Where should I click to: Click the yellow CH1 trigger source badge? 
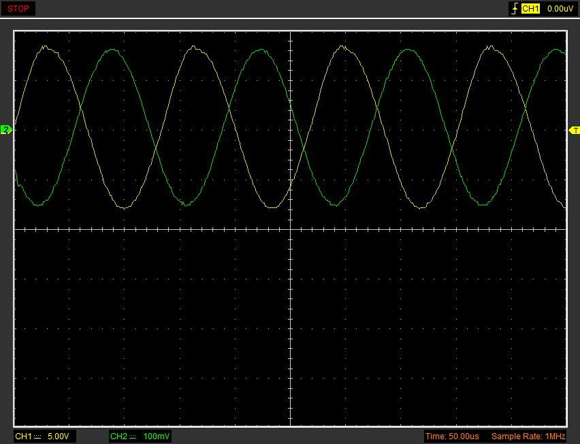click(530, 9)
